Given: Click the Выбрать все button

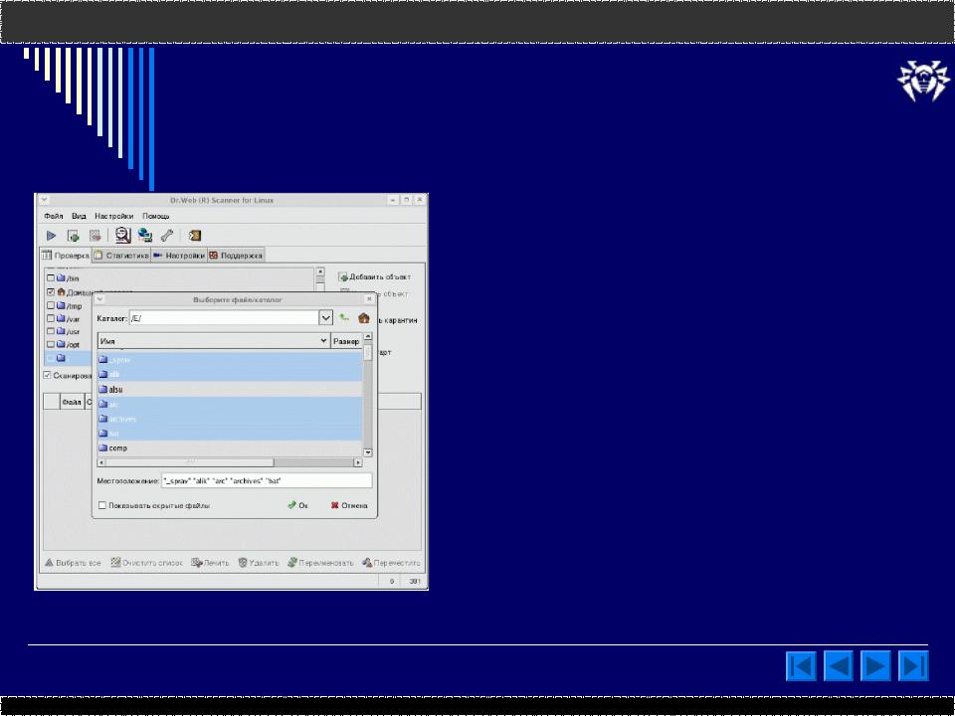Looking at the screenshot, I should [x=73, y=563].
